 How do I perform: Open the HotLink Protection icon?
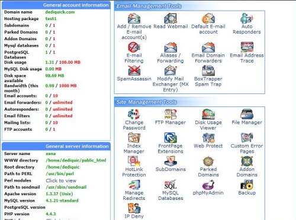134,161
